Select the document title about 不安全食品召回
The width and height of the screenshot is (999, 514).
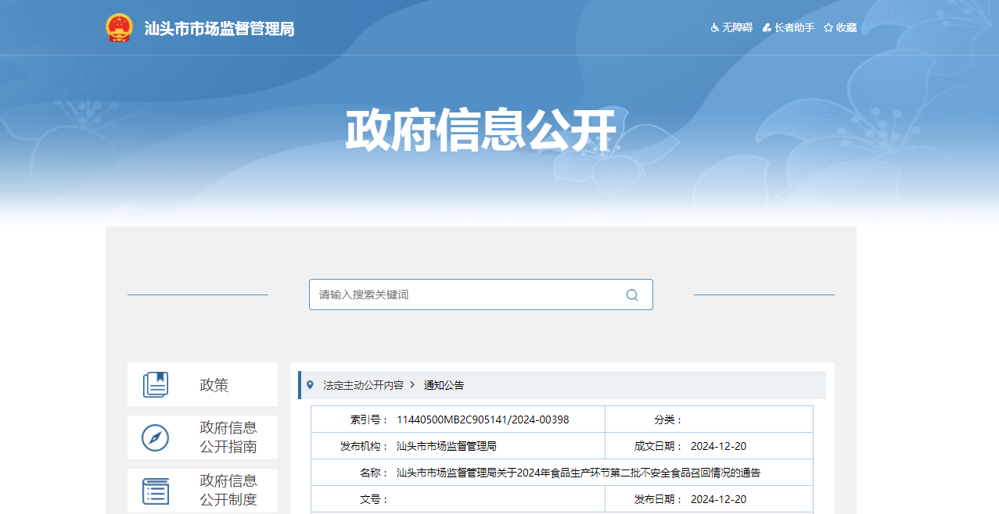click(578, 473)
